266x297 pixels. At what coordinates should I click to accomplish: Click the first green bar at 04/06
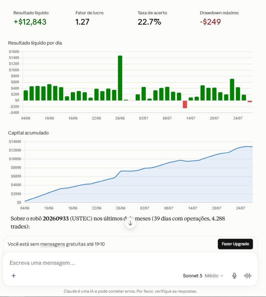pyautogui.click(x=26, y=96)
